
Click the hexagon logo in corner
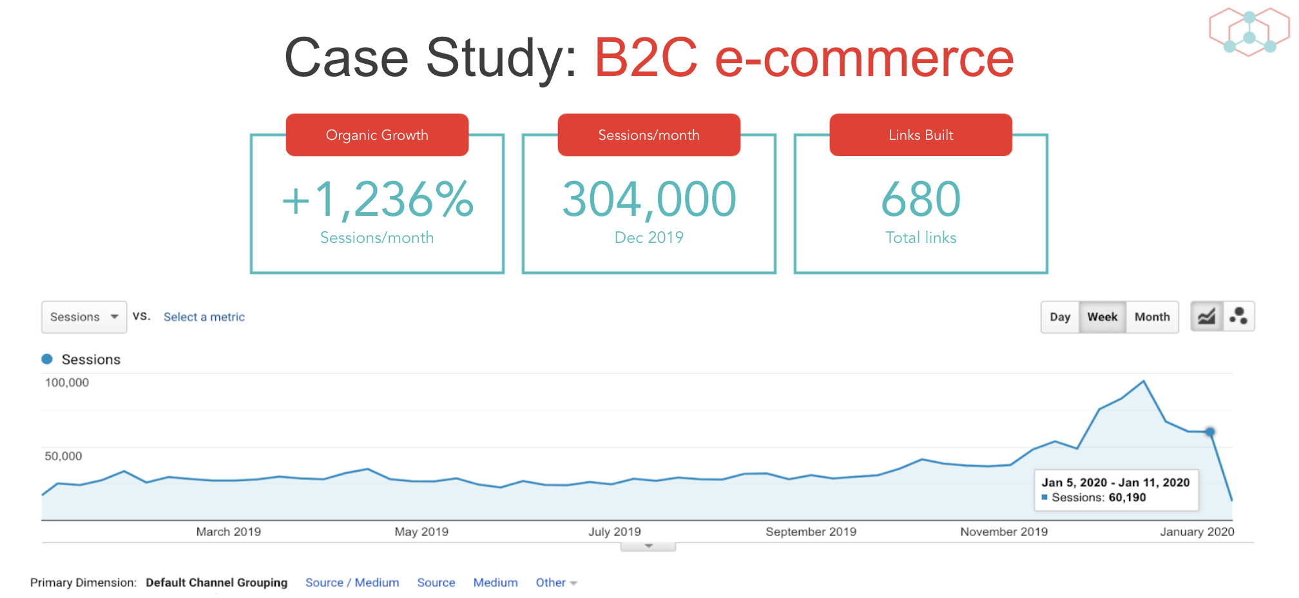(1249, 32)
